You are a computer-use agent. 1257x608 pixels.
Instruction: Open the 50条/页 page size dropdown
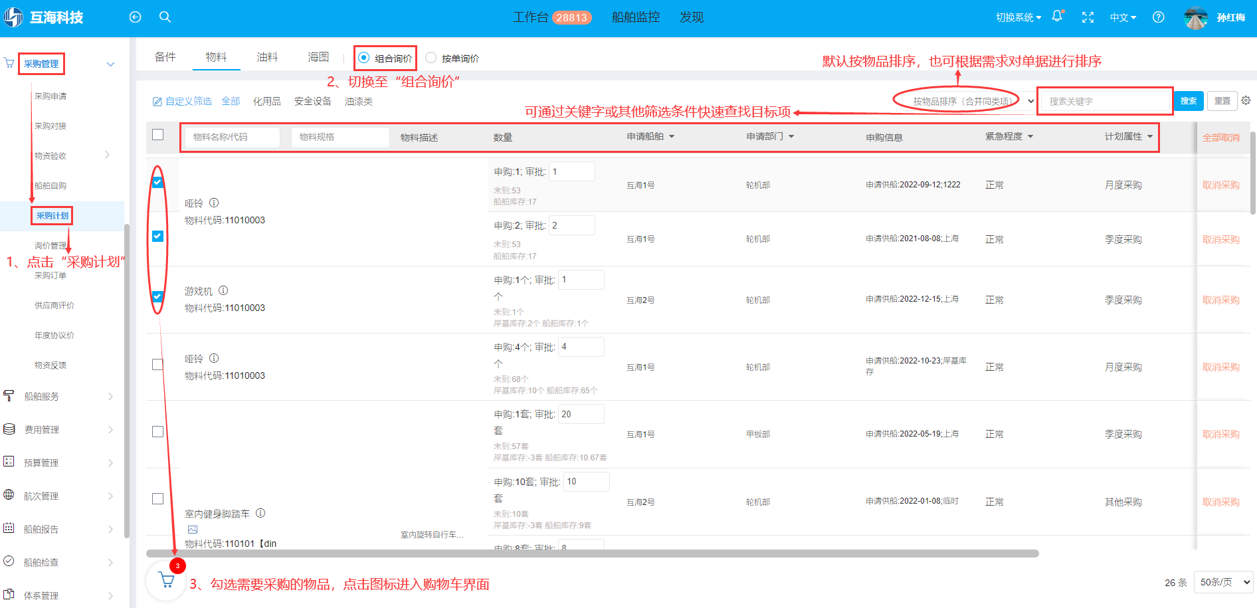tap(1224, 582)
